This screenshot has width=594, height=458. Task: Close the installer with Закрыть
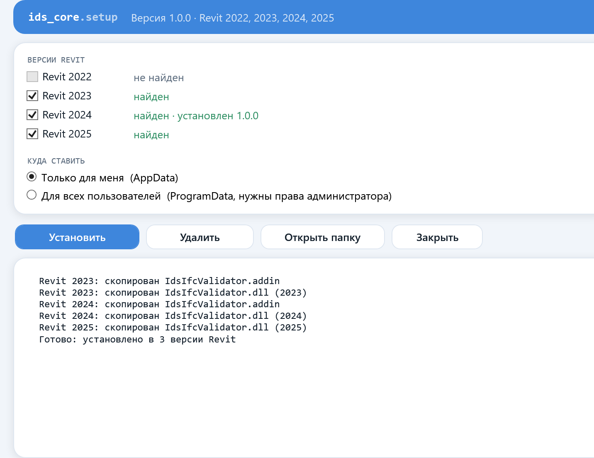(x=437, y=237)
